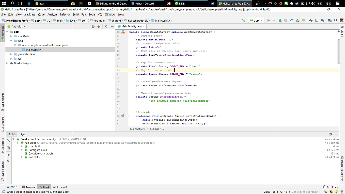The image size is (345, 194).
Task: Click the Search Everywhere magnifier icon
Action: pos(336,21)
